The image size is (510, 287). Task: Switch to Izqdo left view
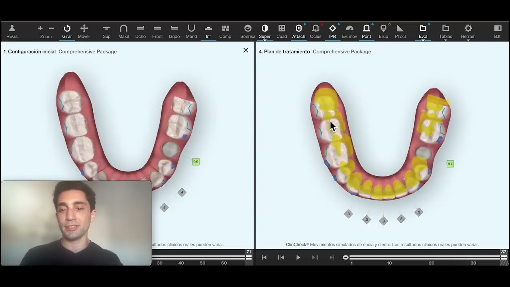[x=174, y=31]
